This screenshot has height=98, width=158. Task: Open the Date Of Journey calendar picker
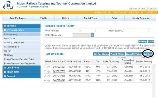pyautogui.click(x=92, y=35)
